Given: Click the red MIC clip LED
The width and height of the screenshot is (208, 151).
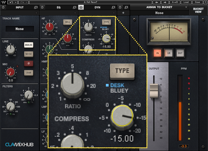Looking at the screenshot, I should tap(17, 66).
